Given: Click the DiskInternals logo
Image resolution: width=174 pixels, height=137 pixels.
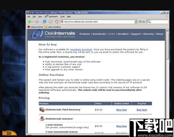Looking at the screenshot, I should (53, 34).
